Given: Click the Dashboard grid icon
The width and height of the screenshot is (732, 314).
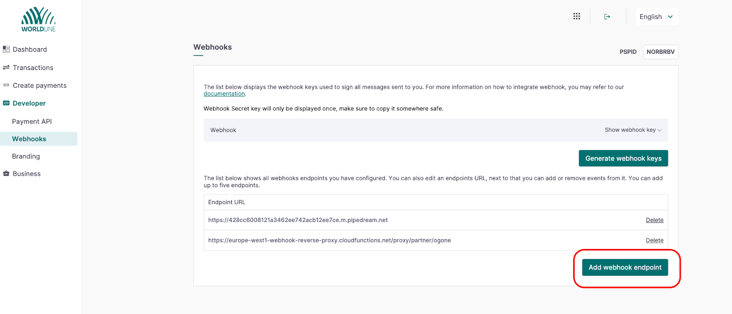Looking at the screenshot, I should 6,49.
